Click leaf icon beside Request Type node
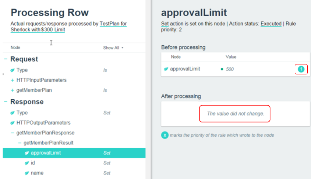The height and width of the screenshot is (179, 311). click(x=13, y=70)
